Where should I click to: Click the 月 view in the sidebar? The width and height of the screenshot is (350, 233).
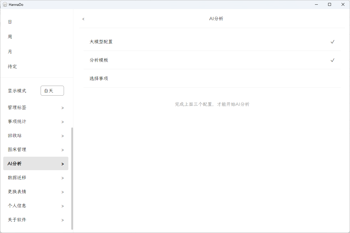tap(10, 51)
